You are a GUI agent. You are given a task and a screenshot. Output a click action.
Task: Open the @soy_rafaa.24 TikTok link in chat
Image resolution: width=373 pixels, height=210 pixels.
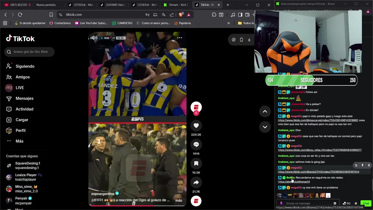[320, 150]
